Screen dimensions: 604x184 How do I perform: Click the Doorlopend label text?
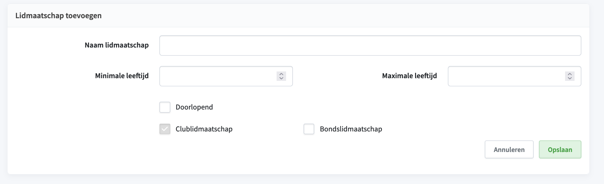[x=194, y=107]
